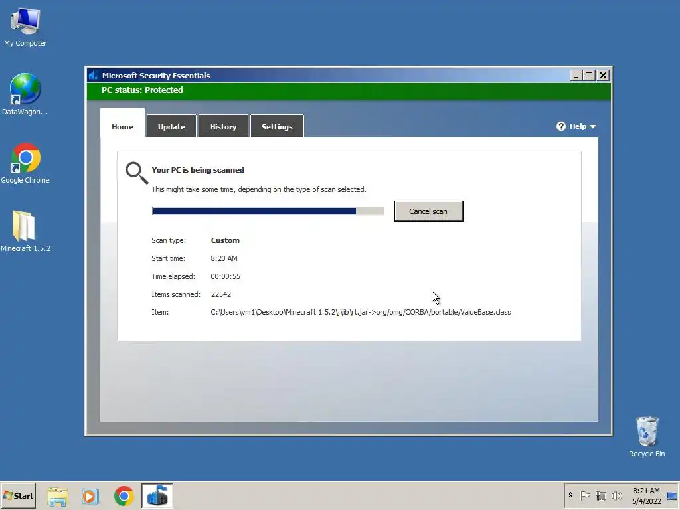Screen dimensions: 680x510
Task: Expand the Help dropdown arrow
Action: point(593,127)
